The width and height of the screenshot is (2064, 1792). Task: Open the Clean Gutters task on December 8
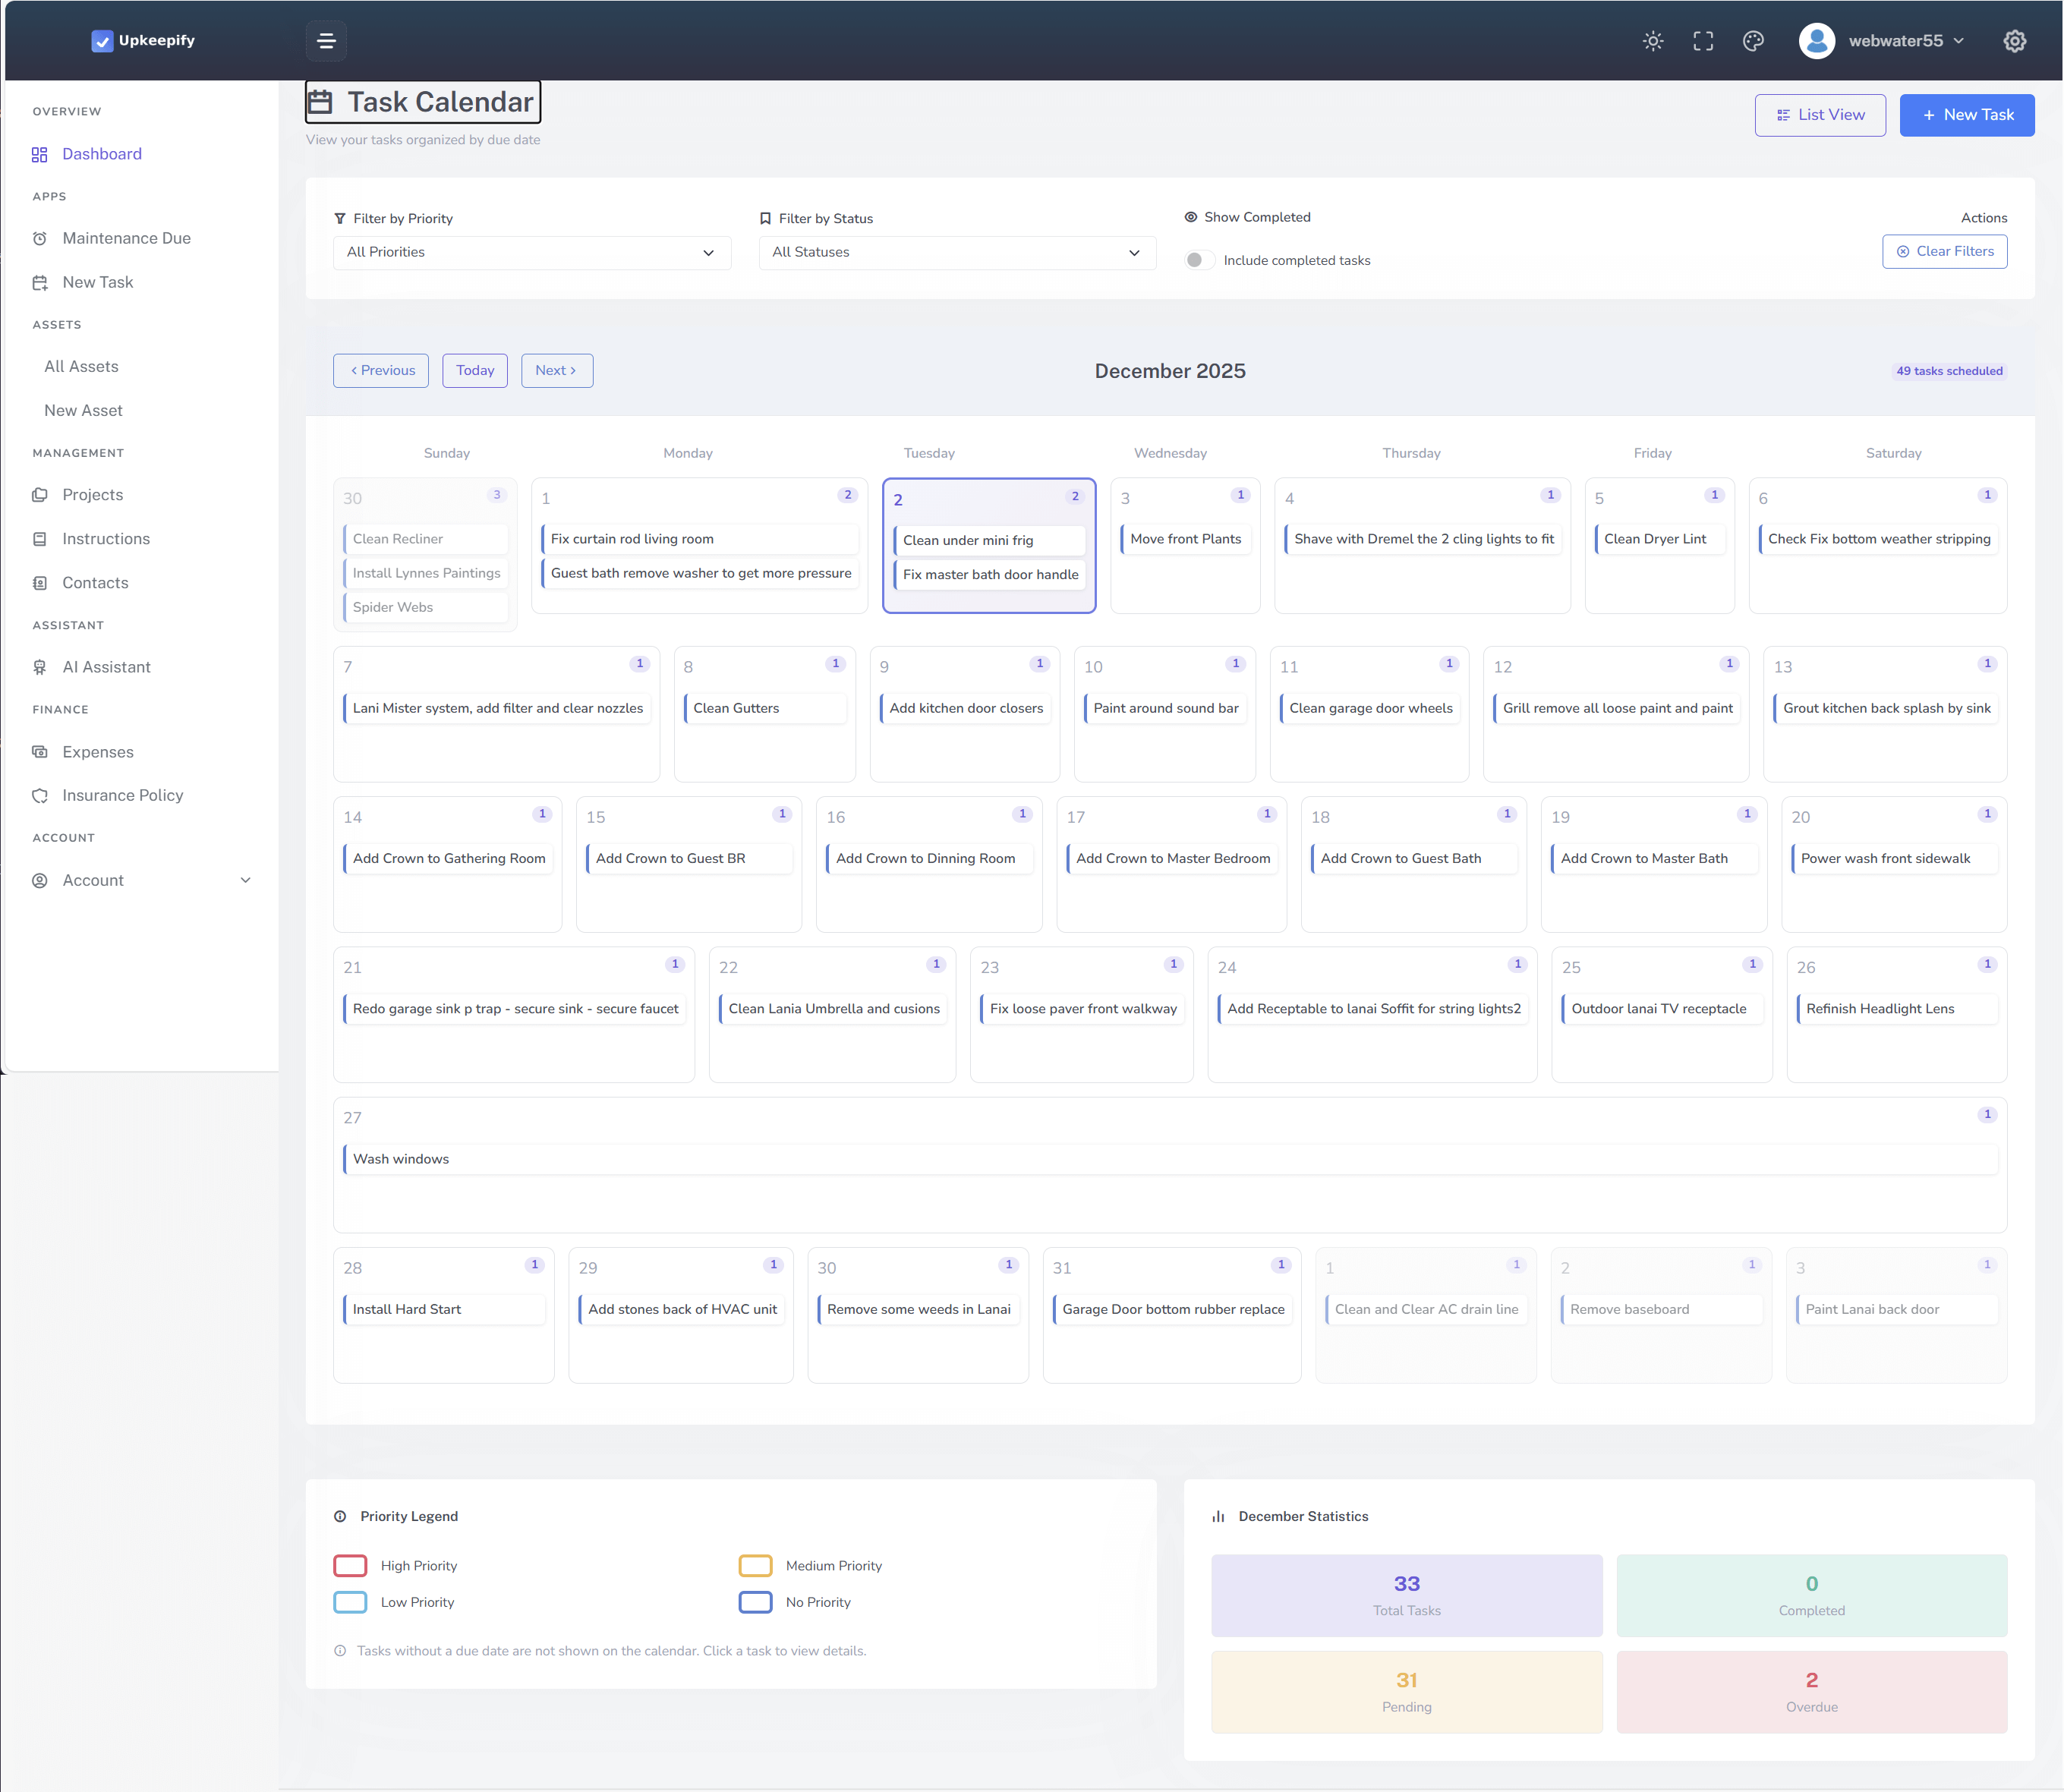pyautogui.click(x=764, y=708)
